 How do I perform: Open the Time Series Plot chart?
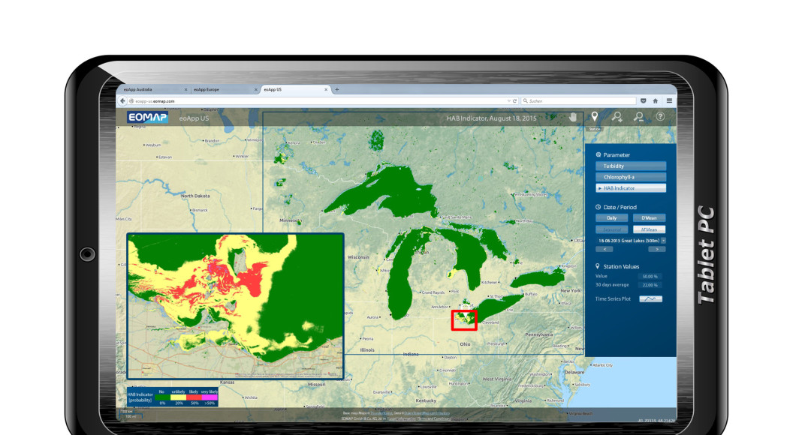pyautogui.click(x=650, y=298)
